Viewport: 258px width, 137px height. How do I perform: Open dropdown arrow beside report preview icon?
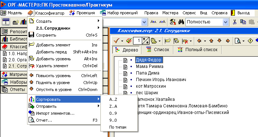pyautogui.click(x=243, y=41)
